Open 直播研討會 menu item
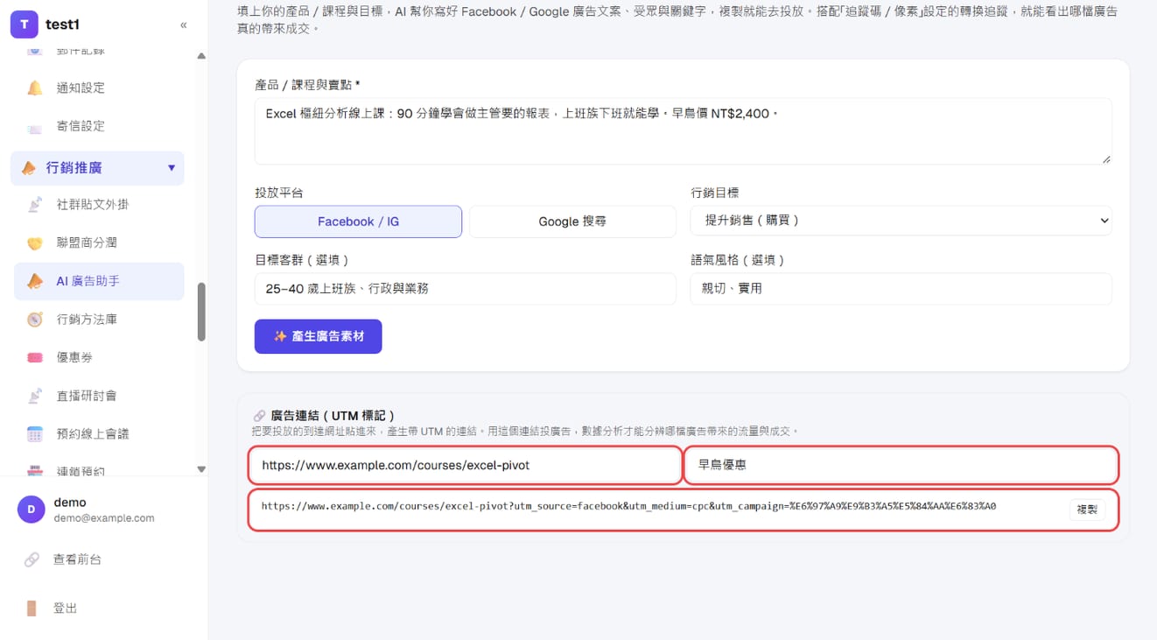 click(99, 396)
